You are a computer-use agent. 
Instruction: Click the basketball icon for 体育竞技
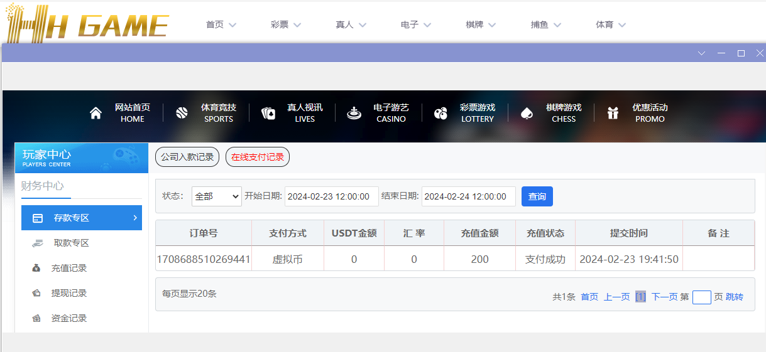click(x=182, y=113)
